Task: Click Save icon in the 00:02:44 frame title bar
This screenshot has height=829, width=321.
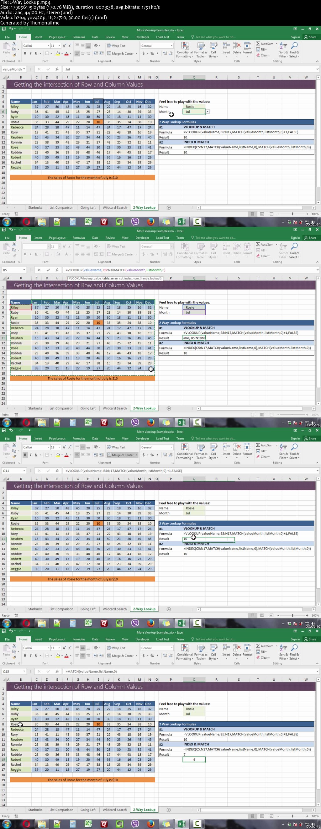Action: 4,29
